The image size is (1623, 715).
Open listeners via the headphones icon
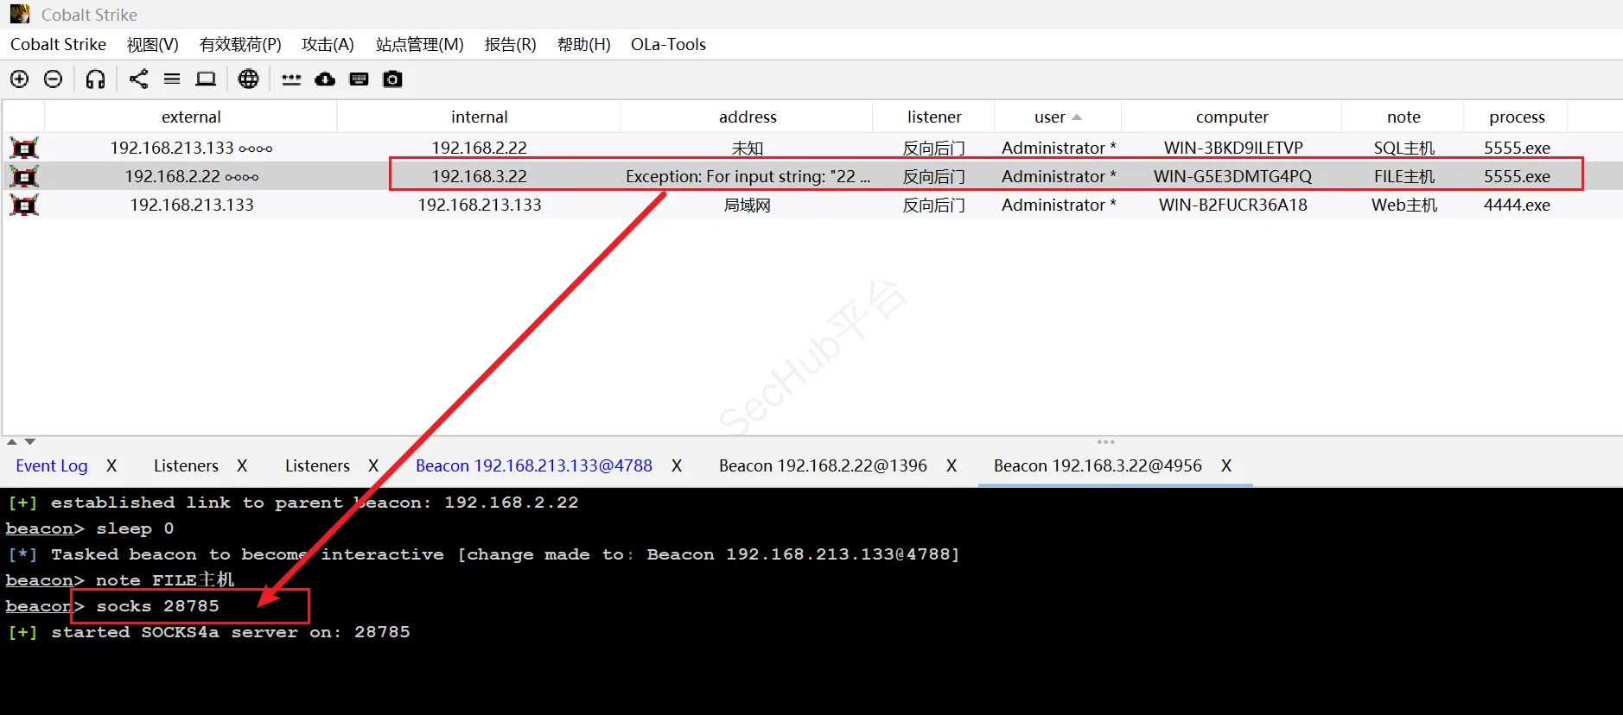95,79
